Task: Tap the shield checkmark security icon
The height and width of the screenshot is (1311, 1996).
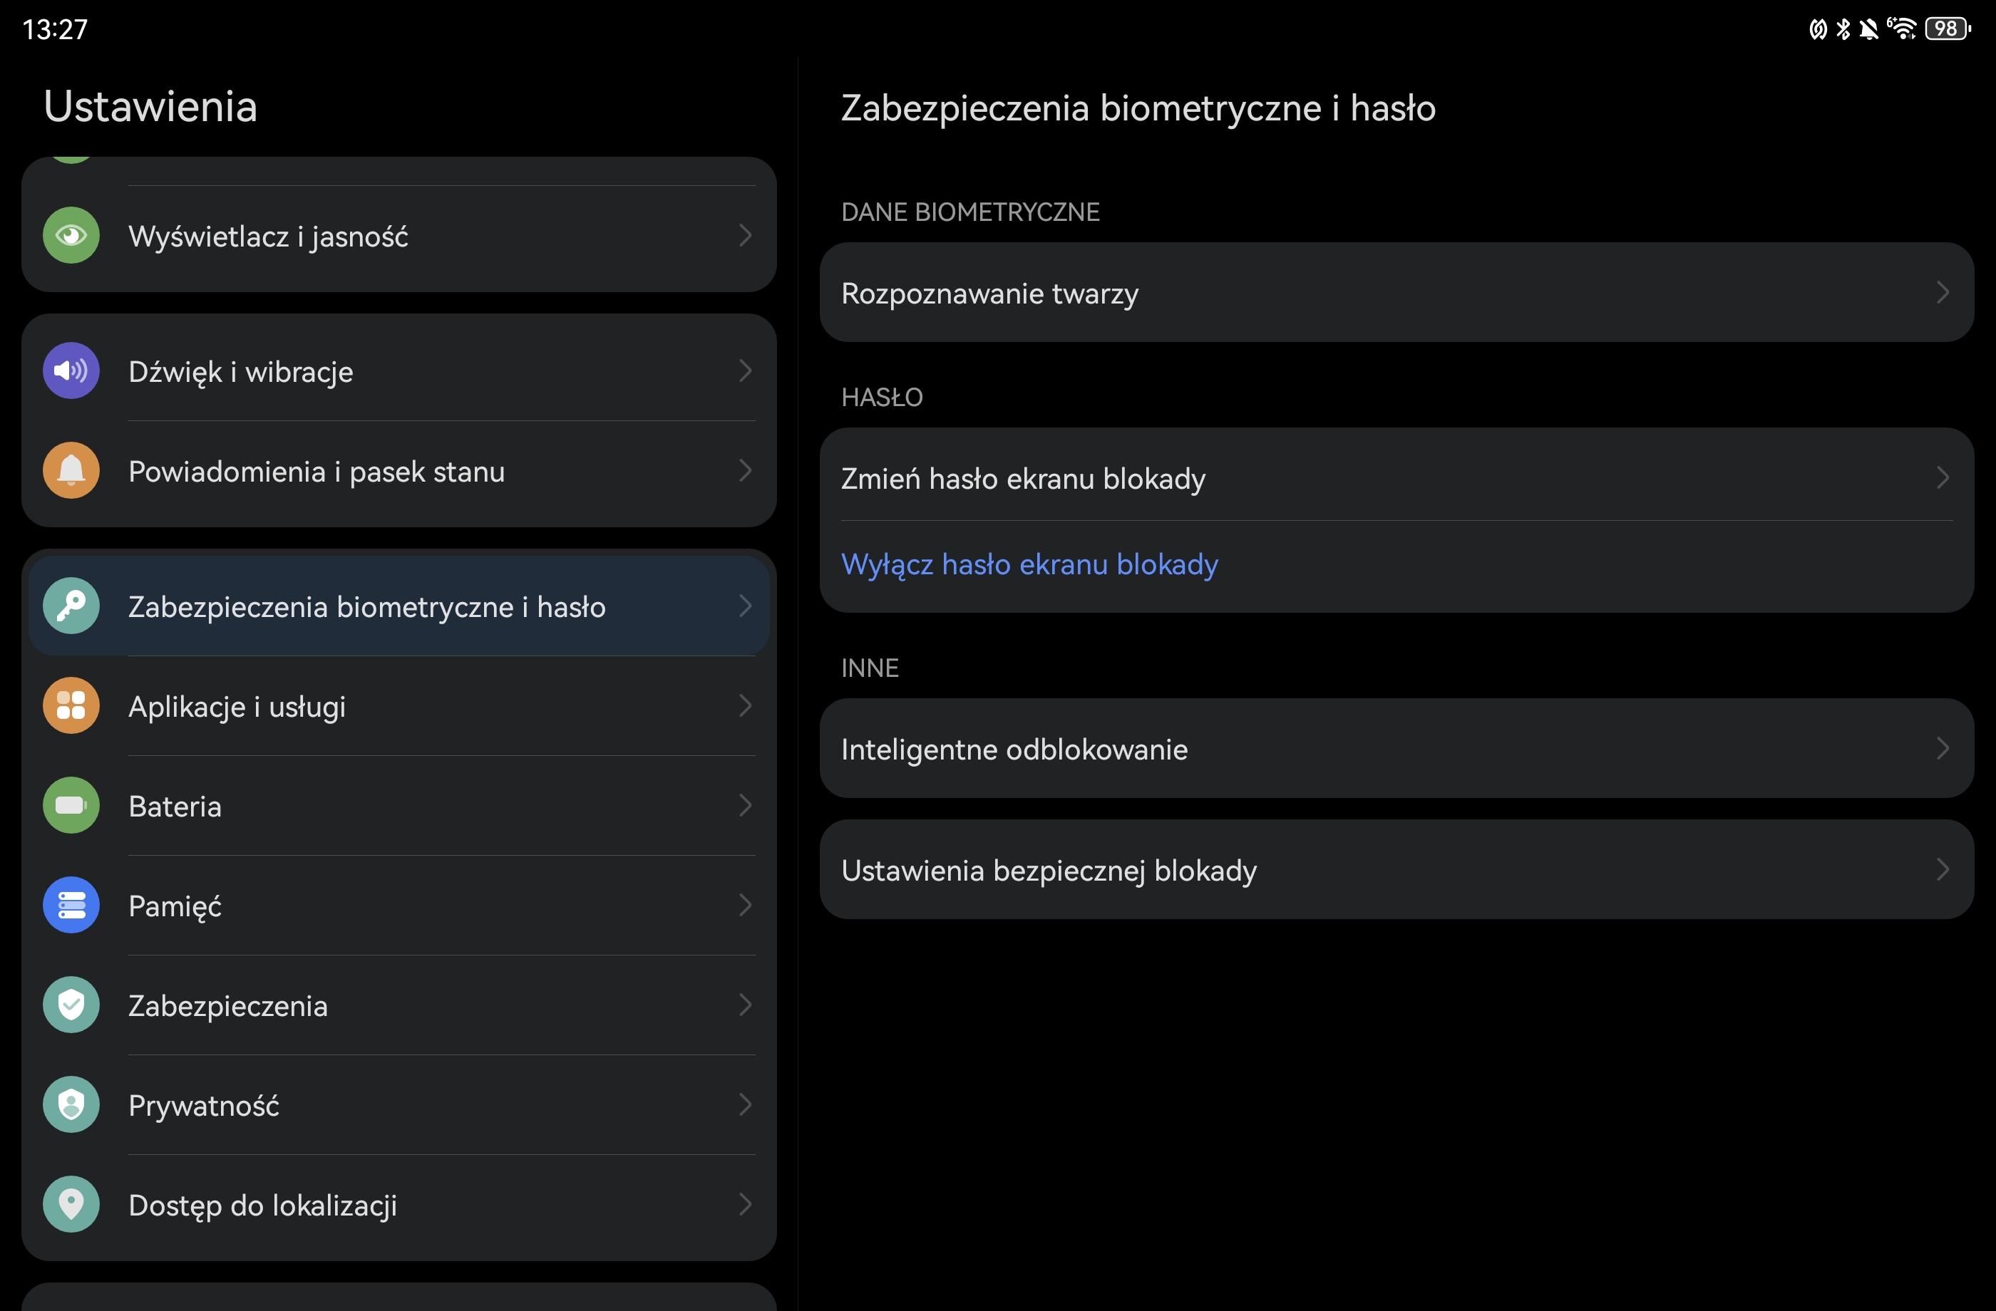Action: coord(71,1004)
